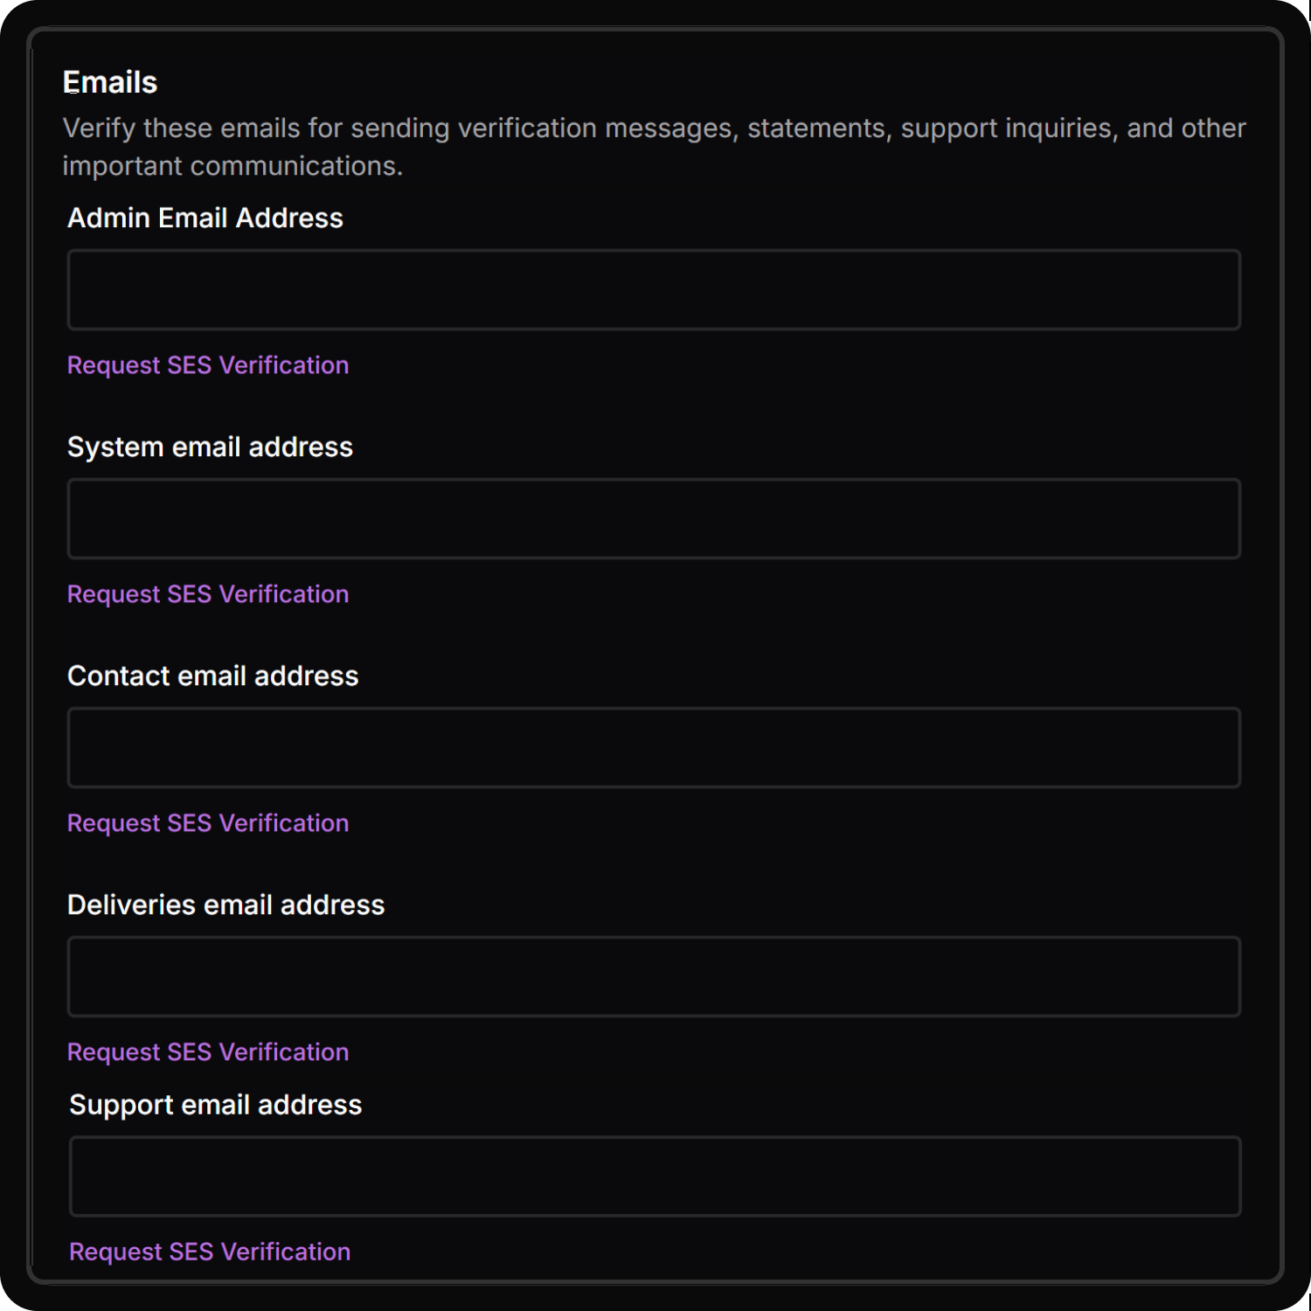Image resolution: width=1311 pixels, height=1311 pixels.
Task: Request SES Verification for the Deliveries email
Action: click(x=208, y=1051)
